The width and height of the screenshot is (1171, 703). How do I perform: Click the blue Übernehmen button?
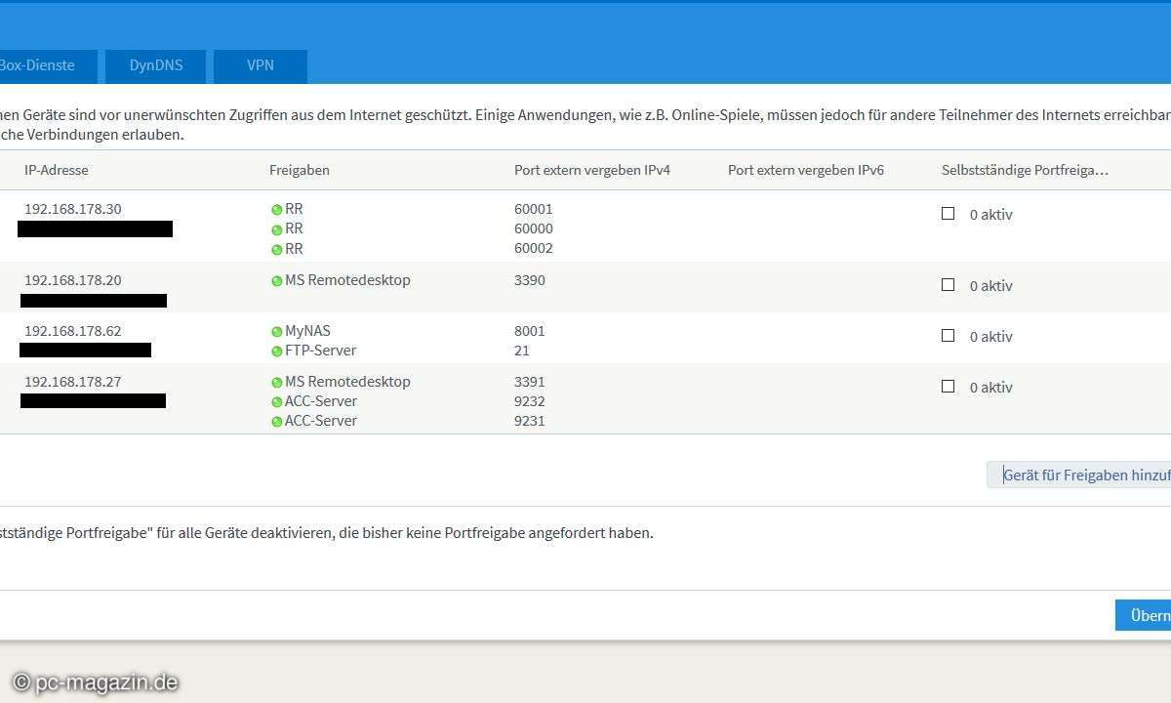pos(1144,615)
